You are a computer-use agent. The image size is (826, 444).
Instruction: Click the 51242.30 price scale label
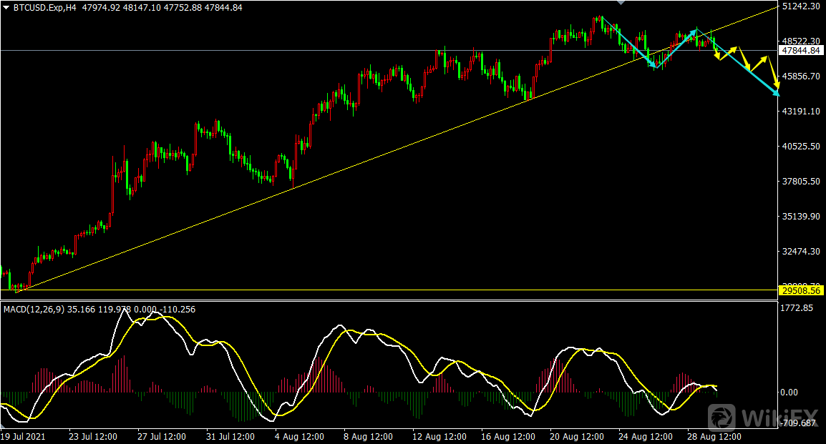[x=801, y=6]
